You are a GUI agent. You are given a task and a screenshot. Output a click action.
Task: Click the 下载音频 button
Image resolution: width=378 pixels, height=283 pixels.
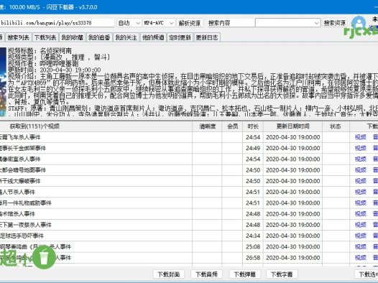tap(206, 274)
